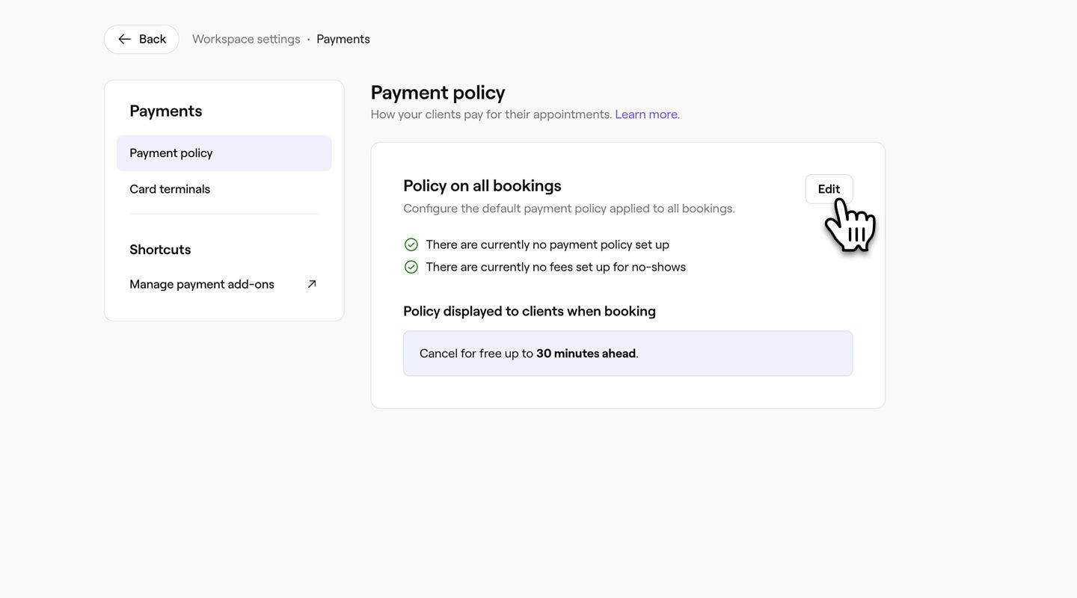Screen dimensions: 1077x598
Task: Click the Shortcuts section heading
Action: coord(160,250)
